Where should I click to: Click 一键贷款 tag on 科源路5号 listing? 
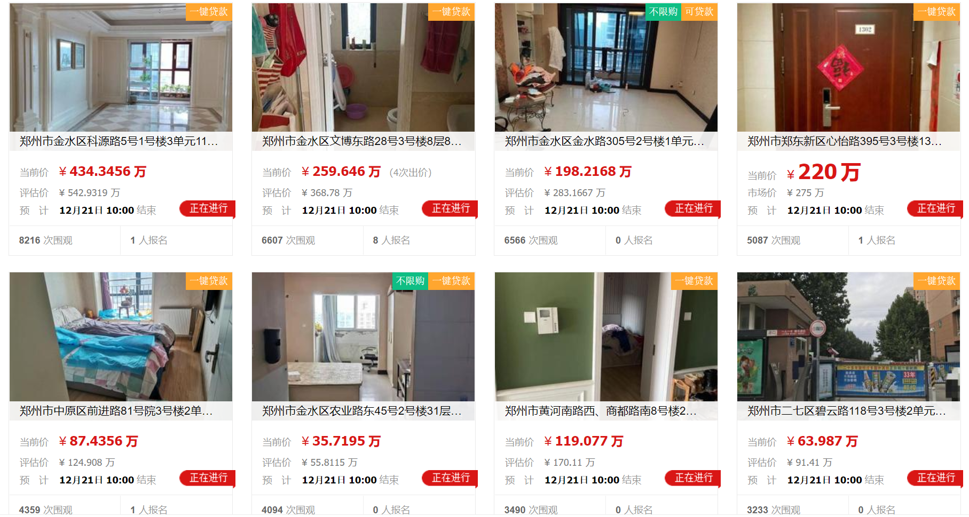pos(209,12)
